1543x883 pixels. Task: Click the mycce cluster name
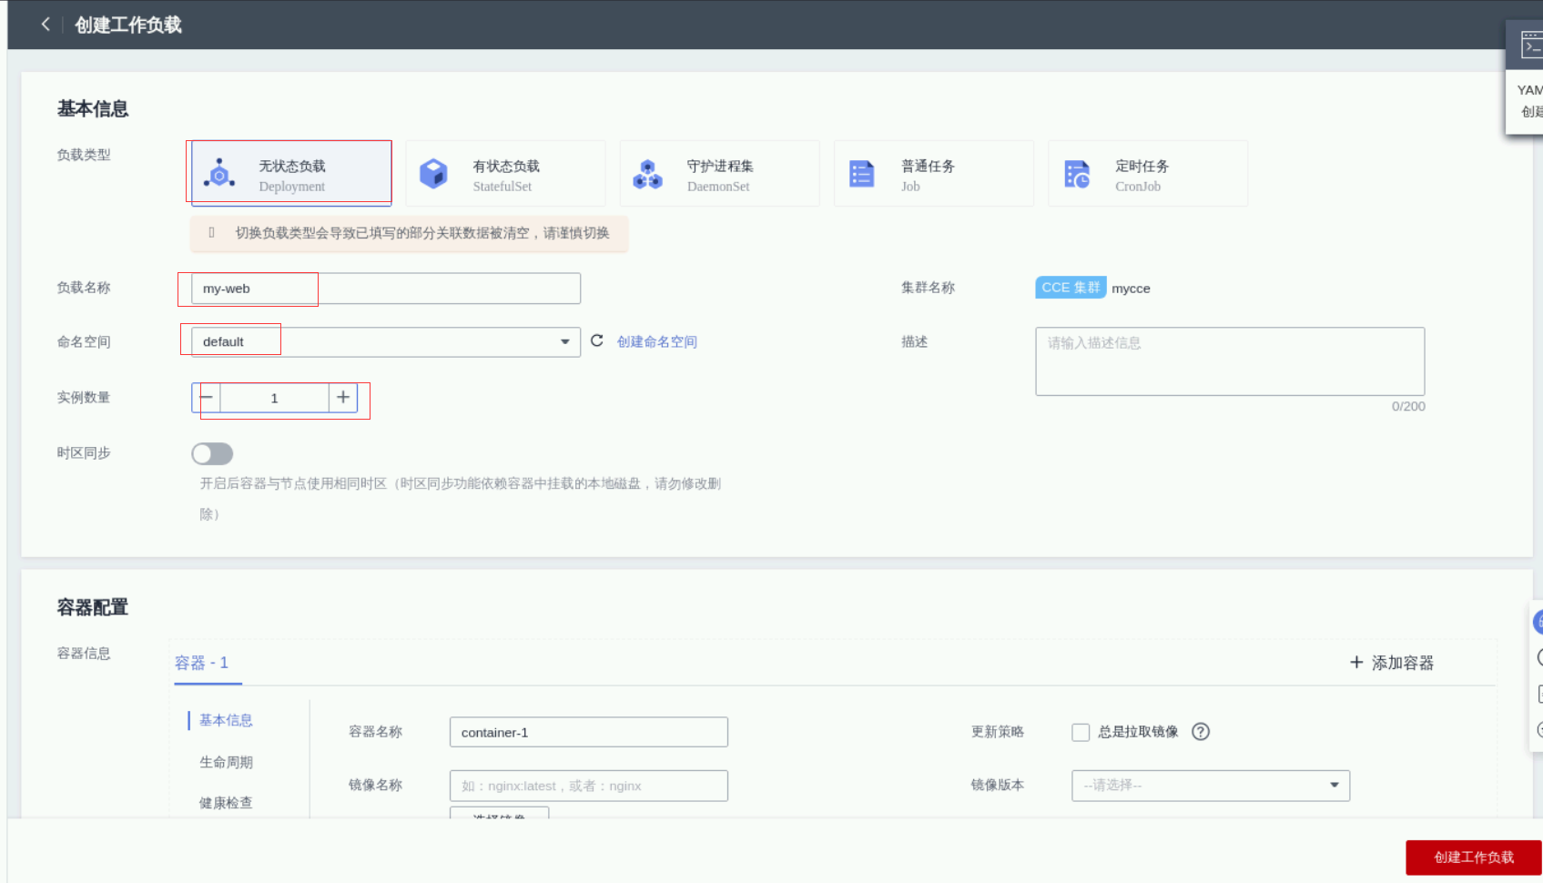pos(1131,289)
